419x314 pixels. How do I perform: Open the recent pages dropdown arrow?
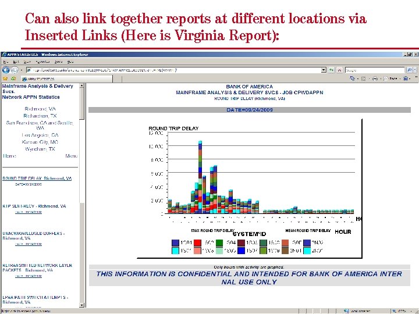pos(22,70)
